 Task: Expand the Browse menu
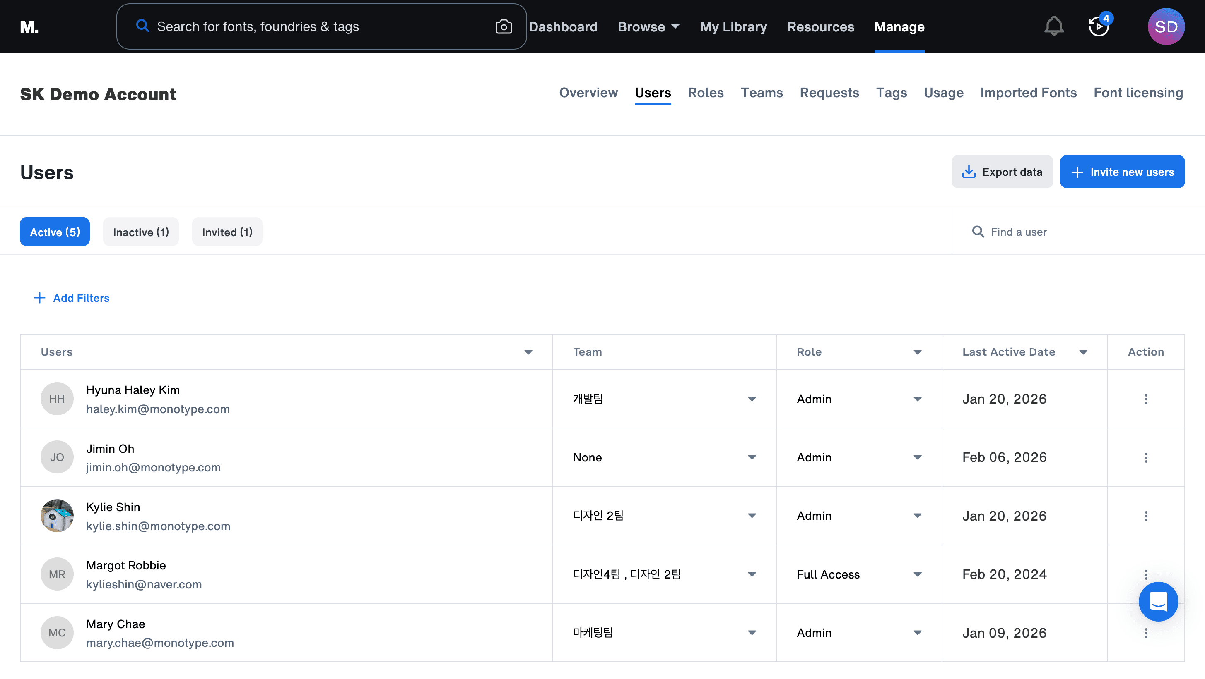(648, 26)
